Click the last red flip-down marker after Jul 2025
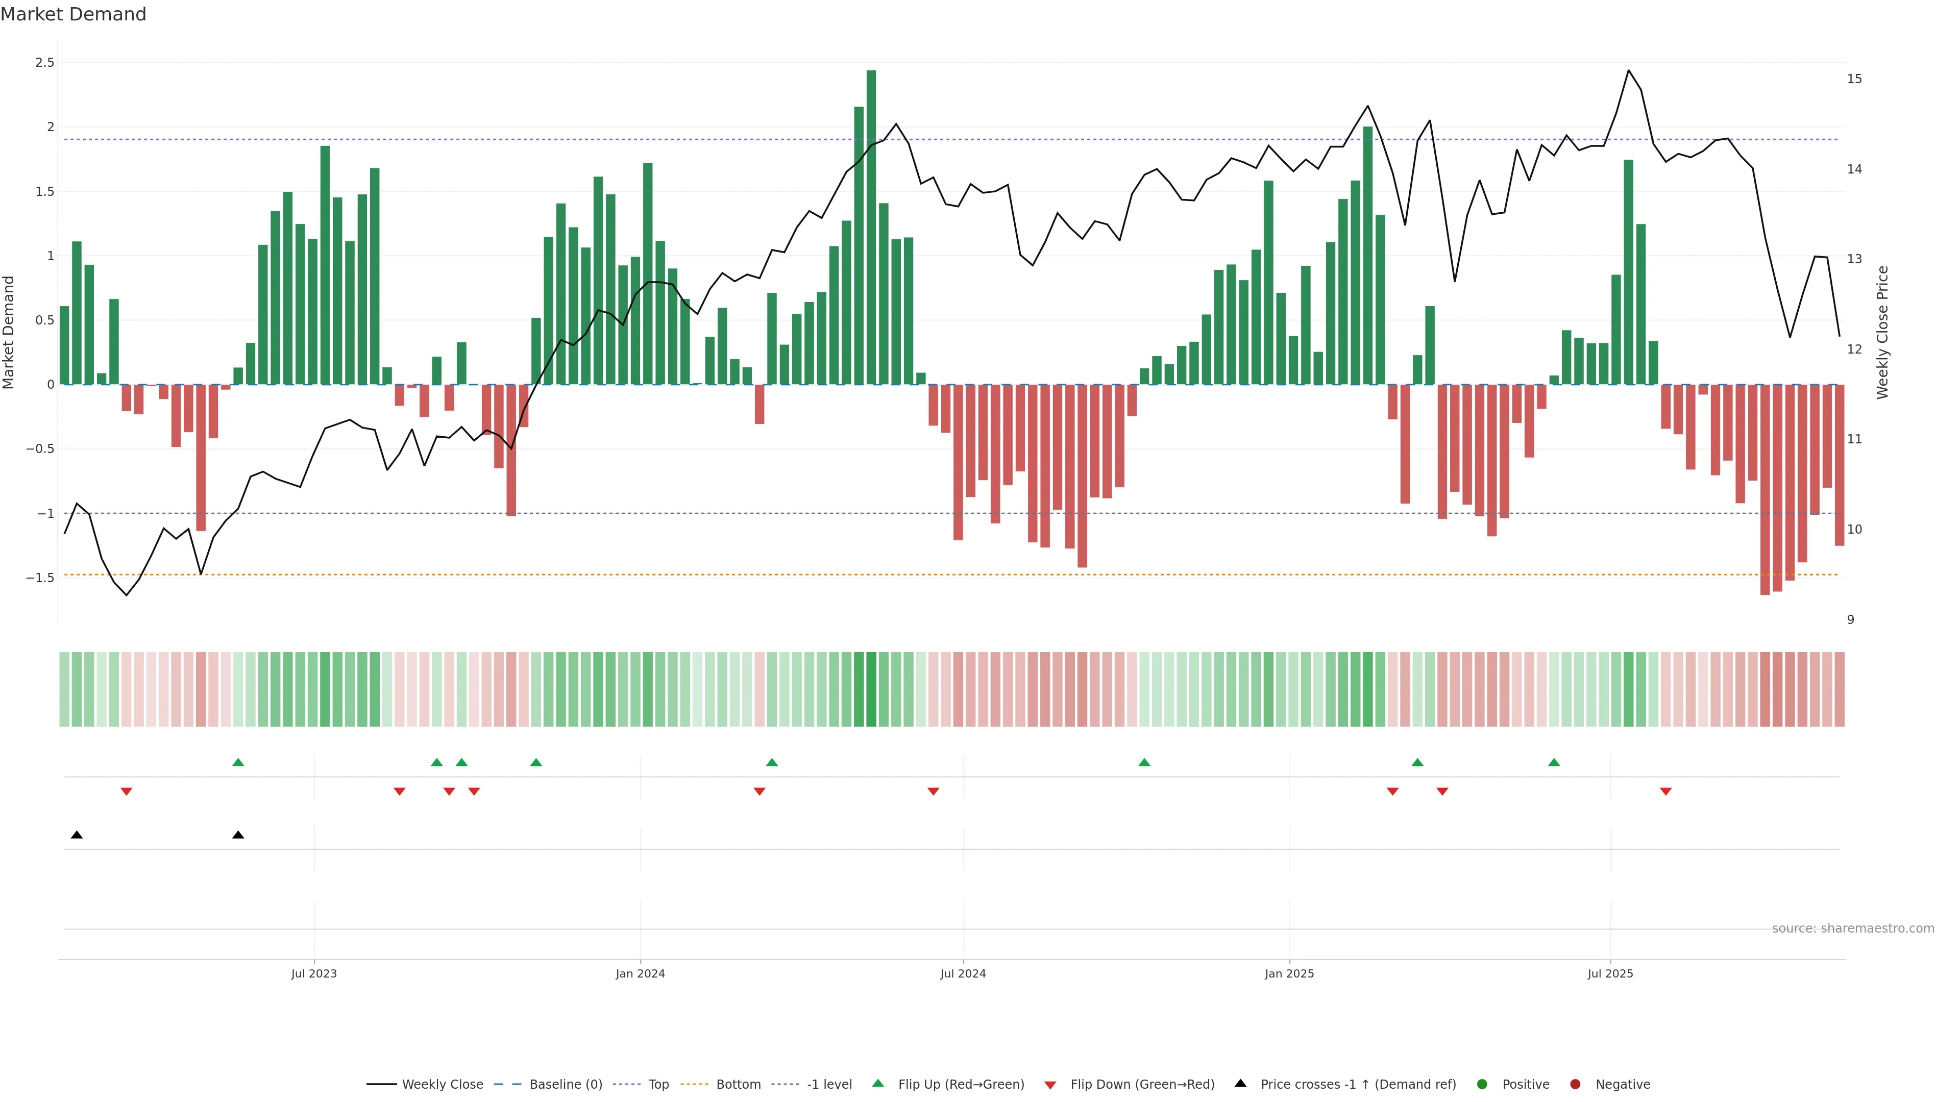1960x1102 pixels. [1665, 792]
